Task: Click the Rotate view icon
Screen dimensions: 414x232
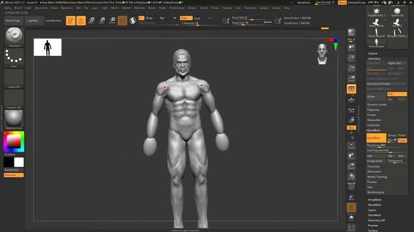Action: 351,177
